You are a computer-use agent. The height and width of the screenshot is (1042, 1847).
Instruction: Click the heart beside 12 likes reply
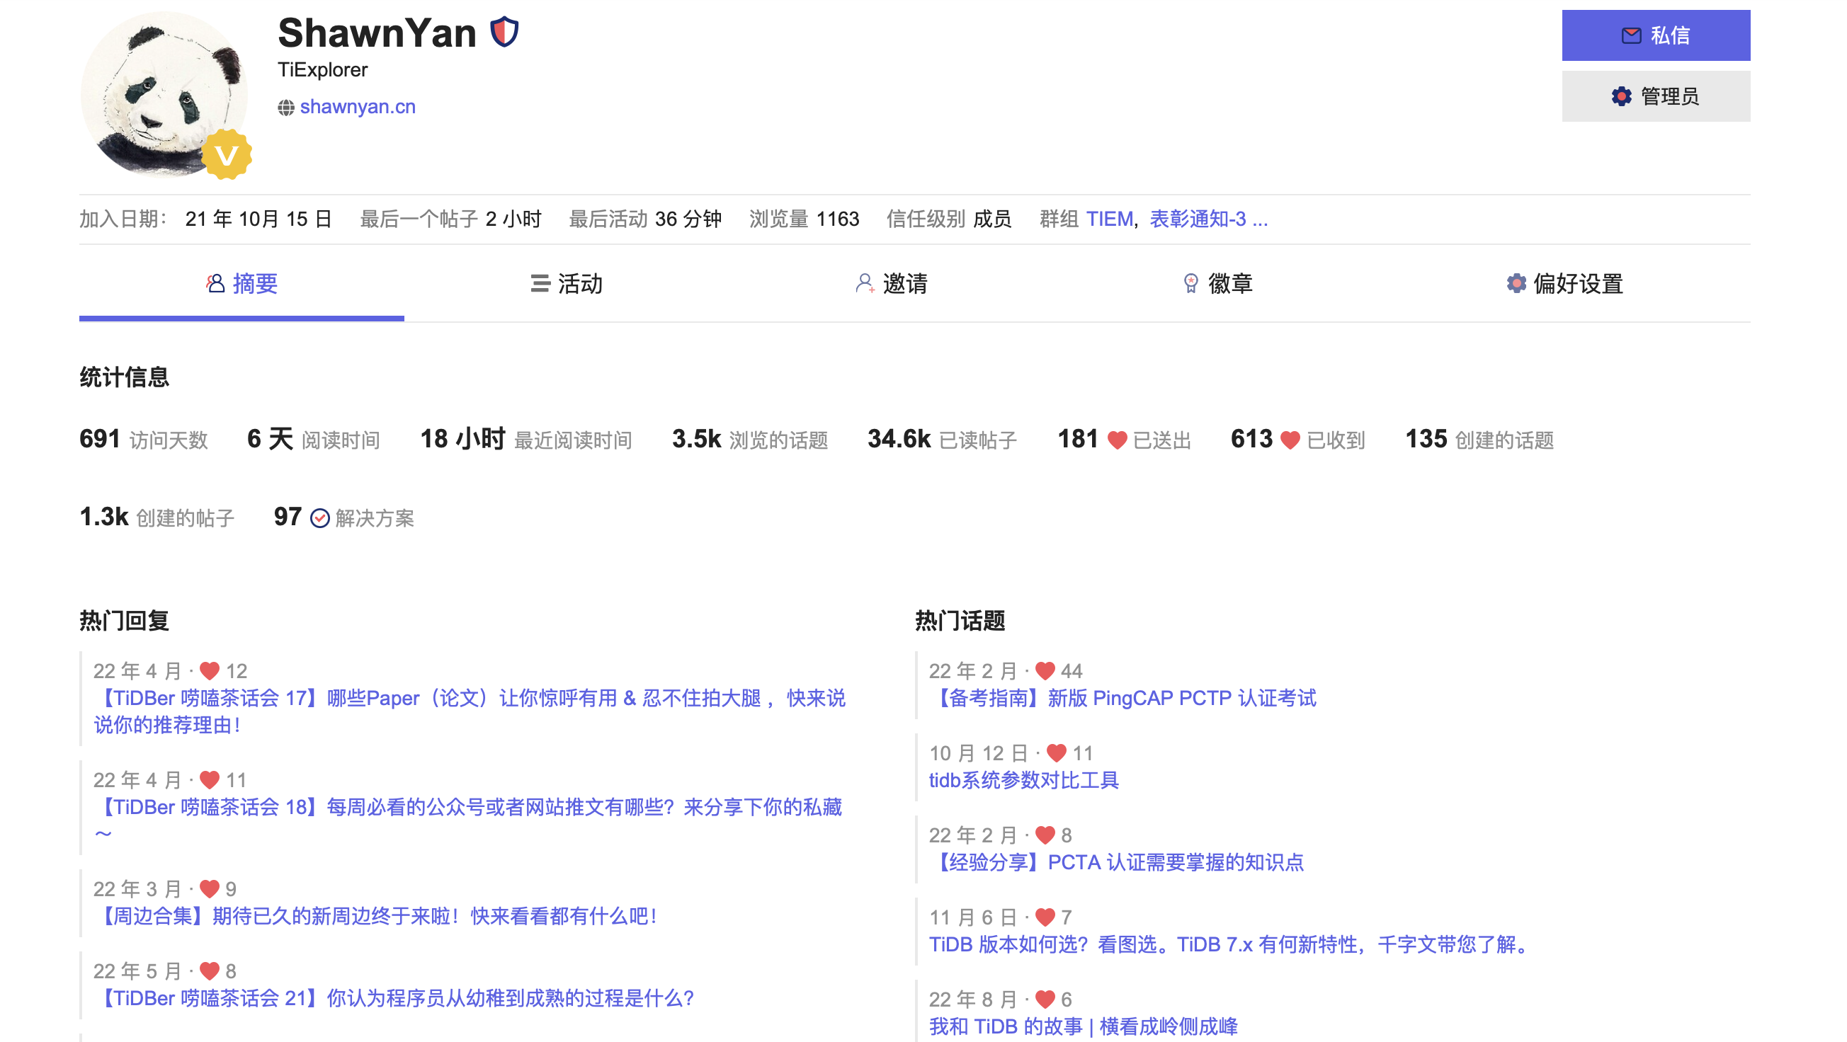(210, 670)
